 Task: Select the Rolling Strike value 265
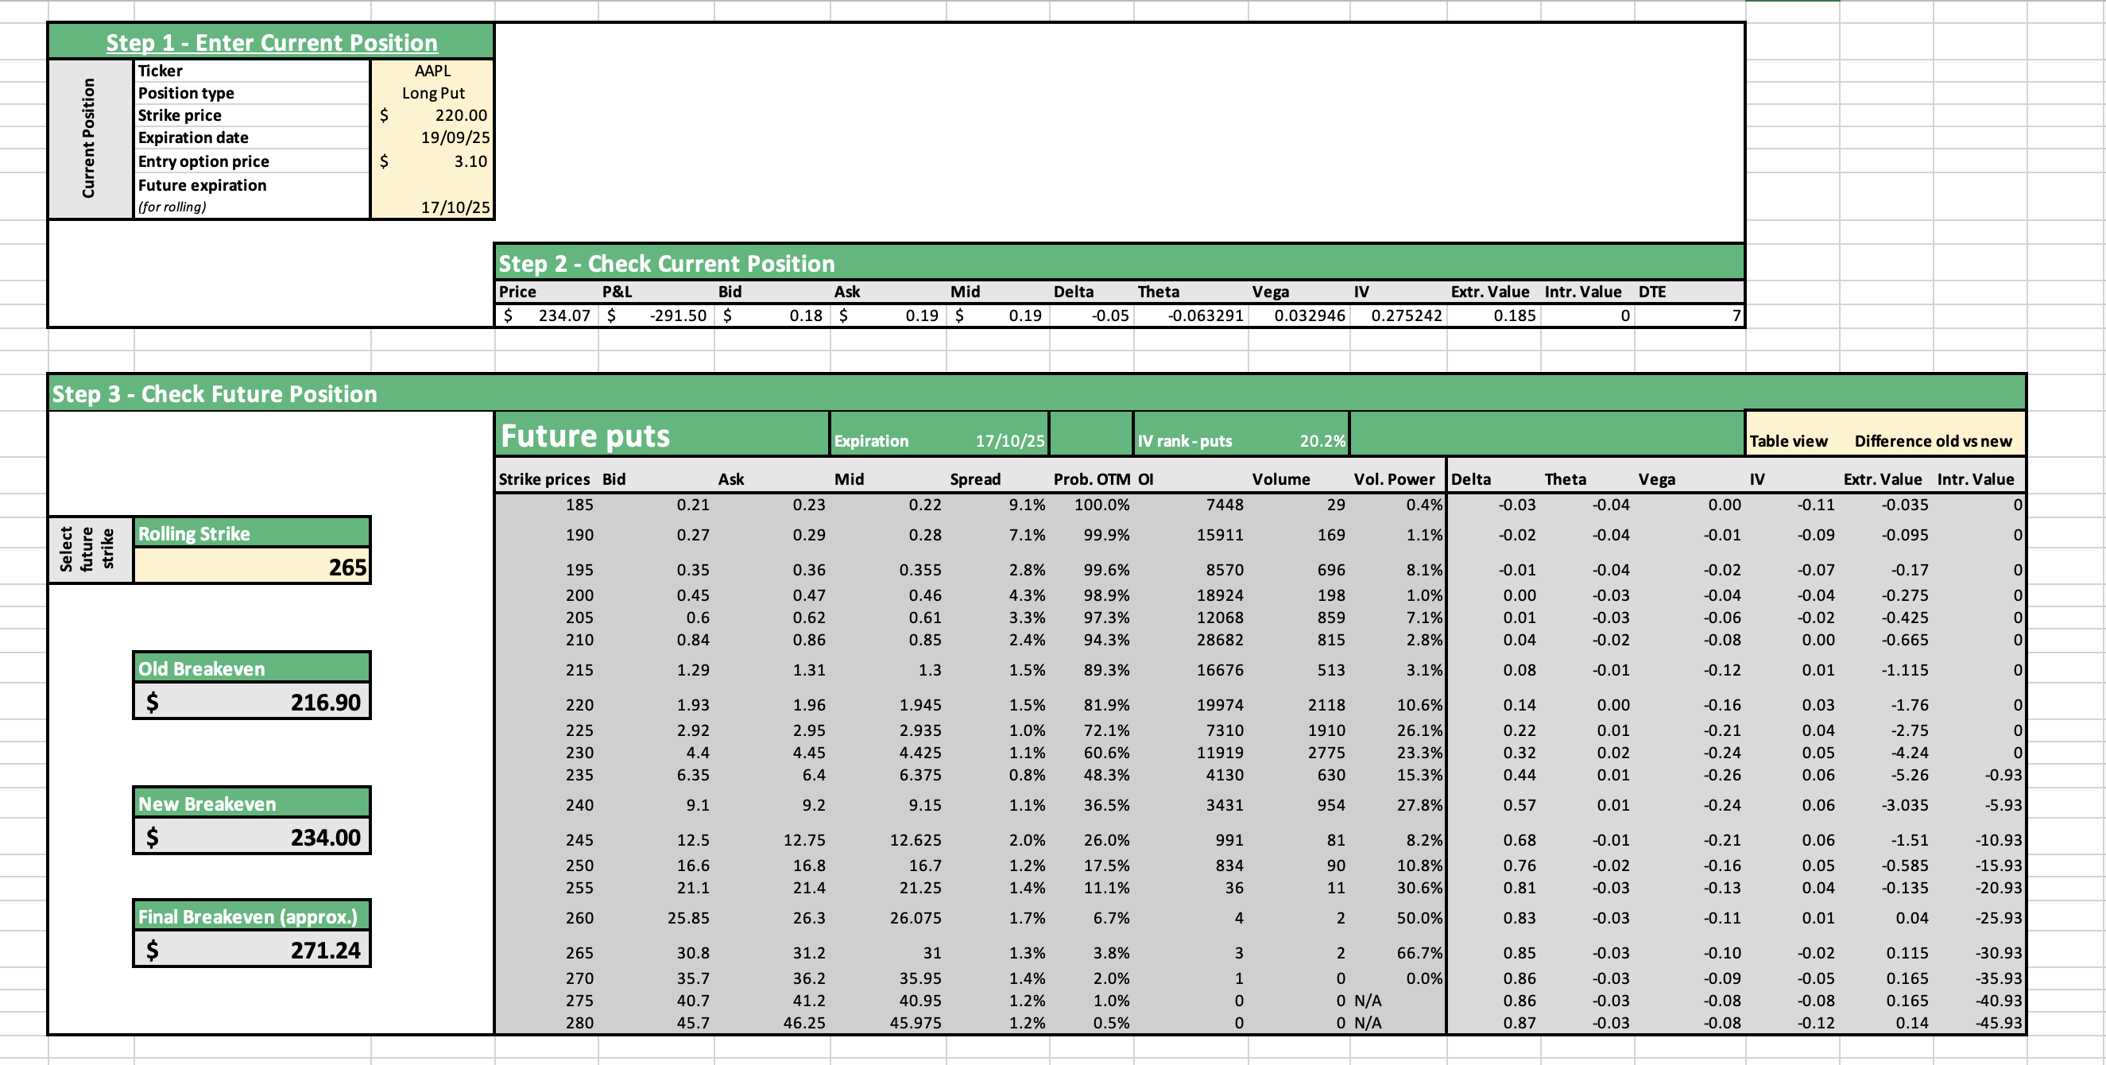[x=252, y=567]
